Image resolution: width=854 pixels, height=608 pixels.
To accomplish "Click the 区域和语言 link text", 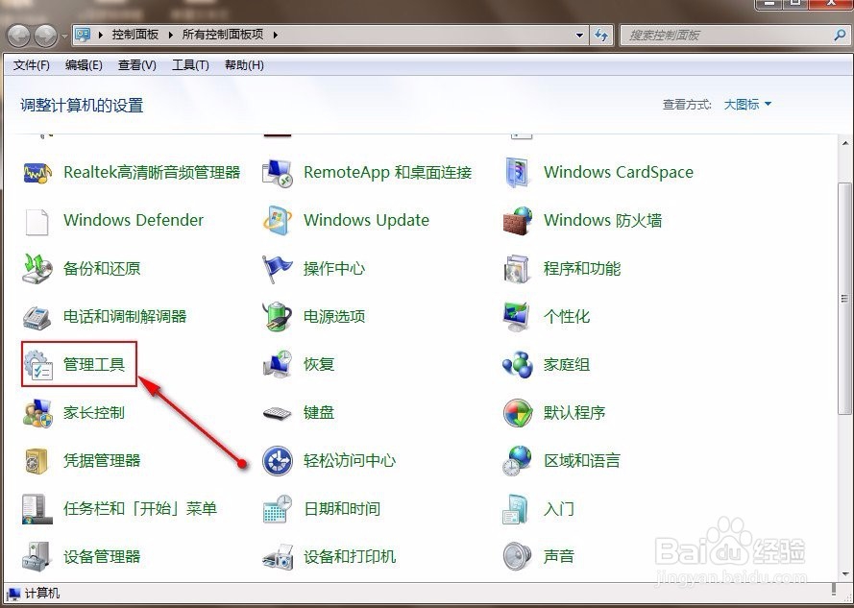I will [582, 460].
